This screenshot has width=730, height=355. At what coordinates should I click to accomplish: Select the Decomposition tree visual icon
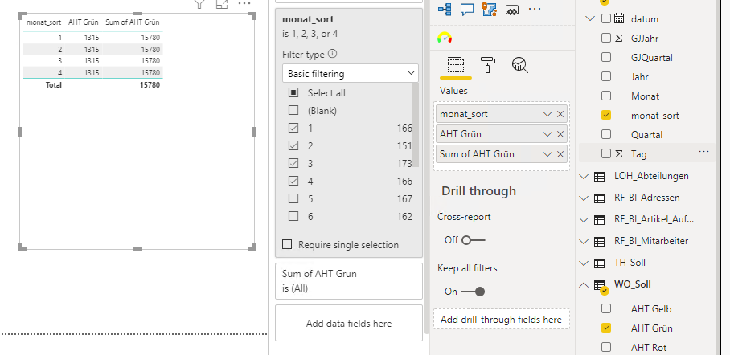[x=445, y=9]
